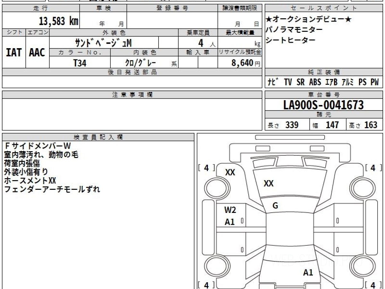The height and width of the screenshot is (289, 385).
Task: Select the note 外装小傷有り
Action: pyautogui.click(x=26, y=172)
